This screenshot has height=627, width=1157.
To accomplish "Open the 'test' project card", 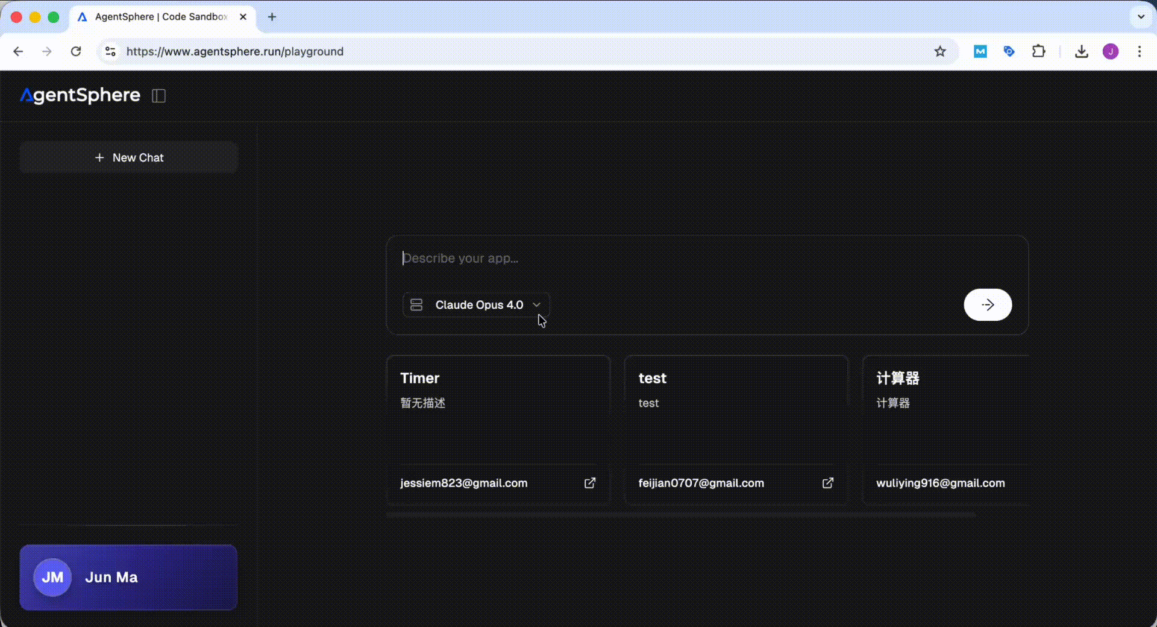I will [736, 429].
